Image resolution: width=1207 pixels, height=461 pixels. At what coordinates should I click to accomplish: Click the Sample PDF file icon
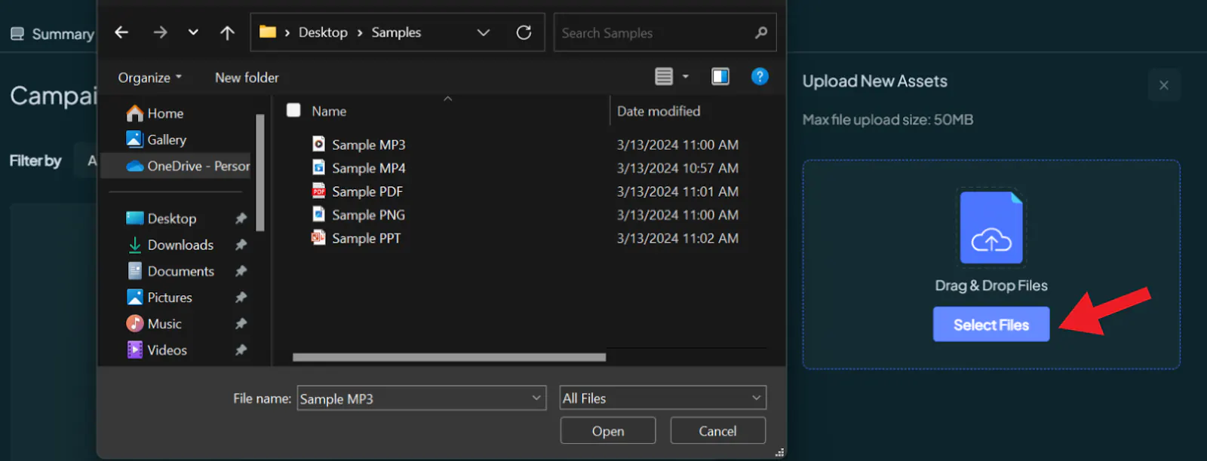(319, 191)
